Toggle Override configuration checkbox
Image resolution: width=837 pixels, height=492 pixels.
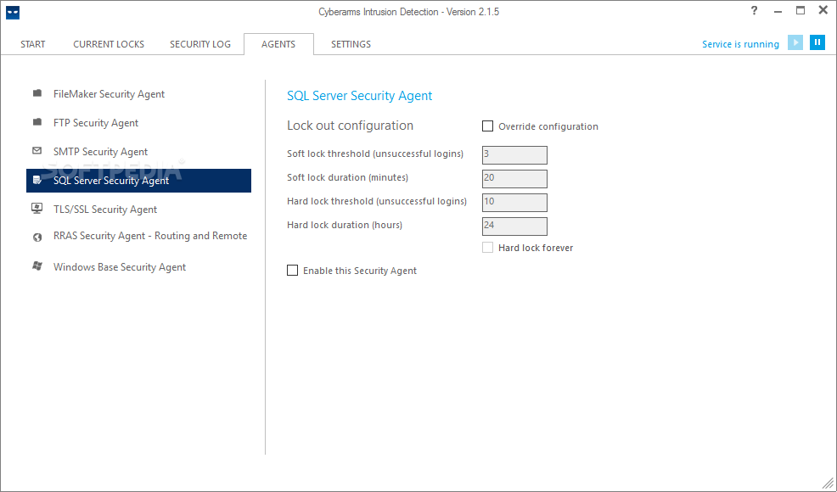pyautogui.click(x=487, y=126)
